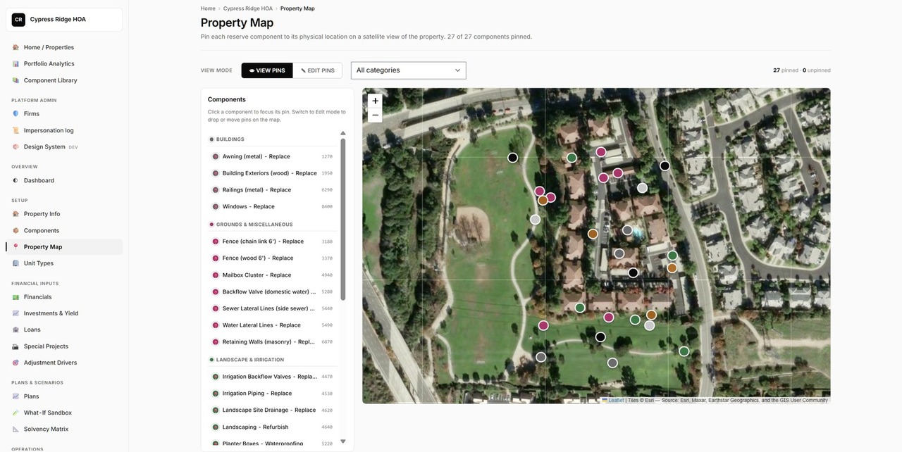Screen dimensions: 902x452
Task: Click the Dashboard half-circle icon
Action: pos(16,180)
